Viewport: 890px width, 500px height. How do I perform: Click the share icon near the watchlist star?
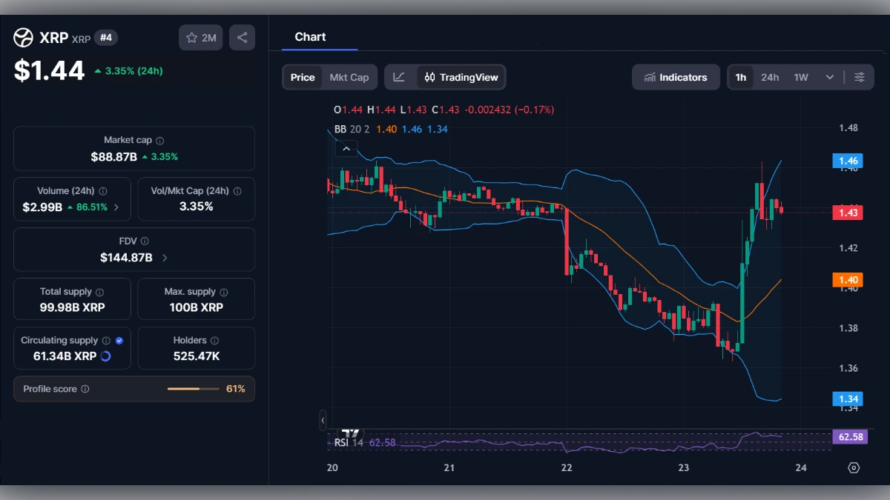tap(242, 37)
